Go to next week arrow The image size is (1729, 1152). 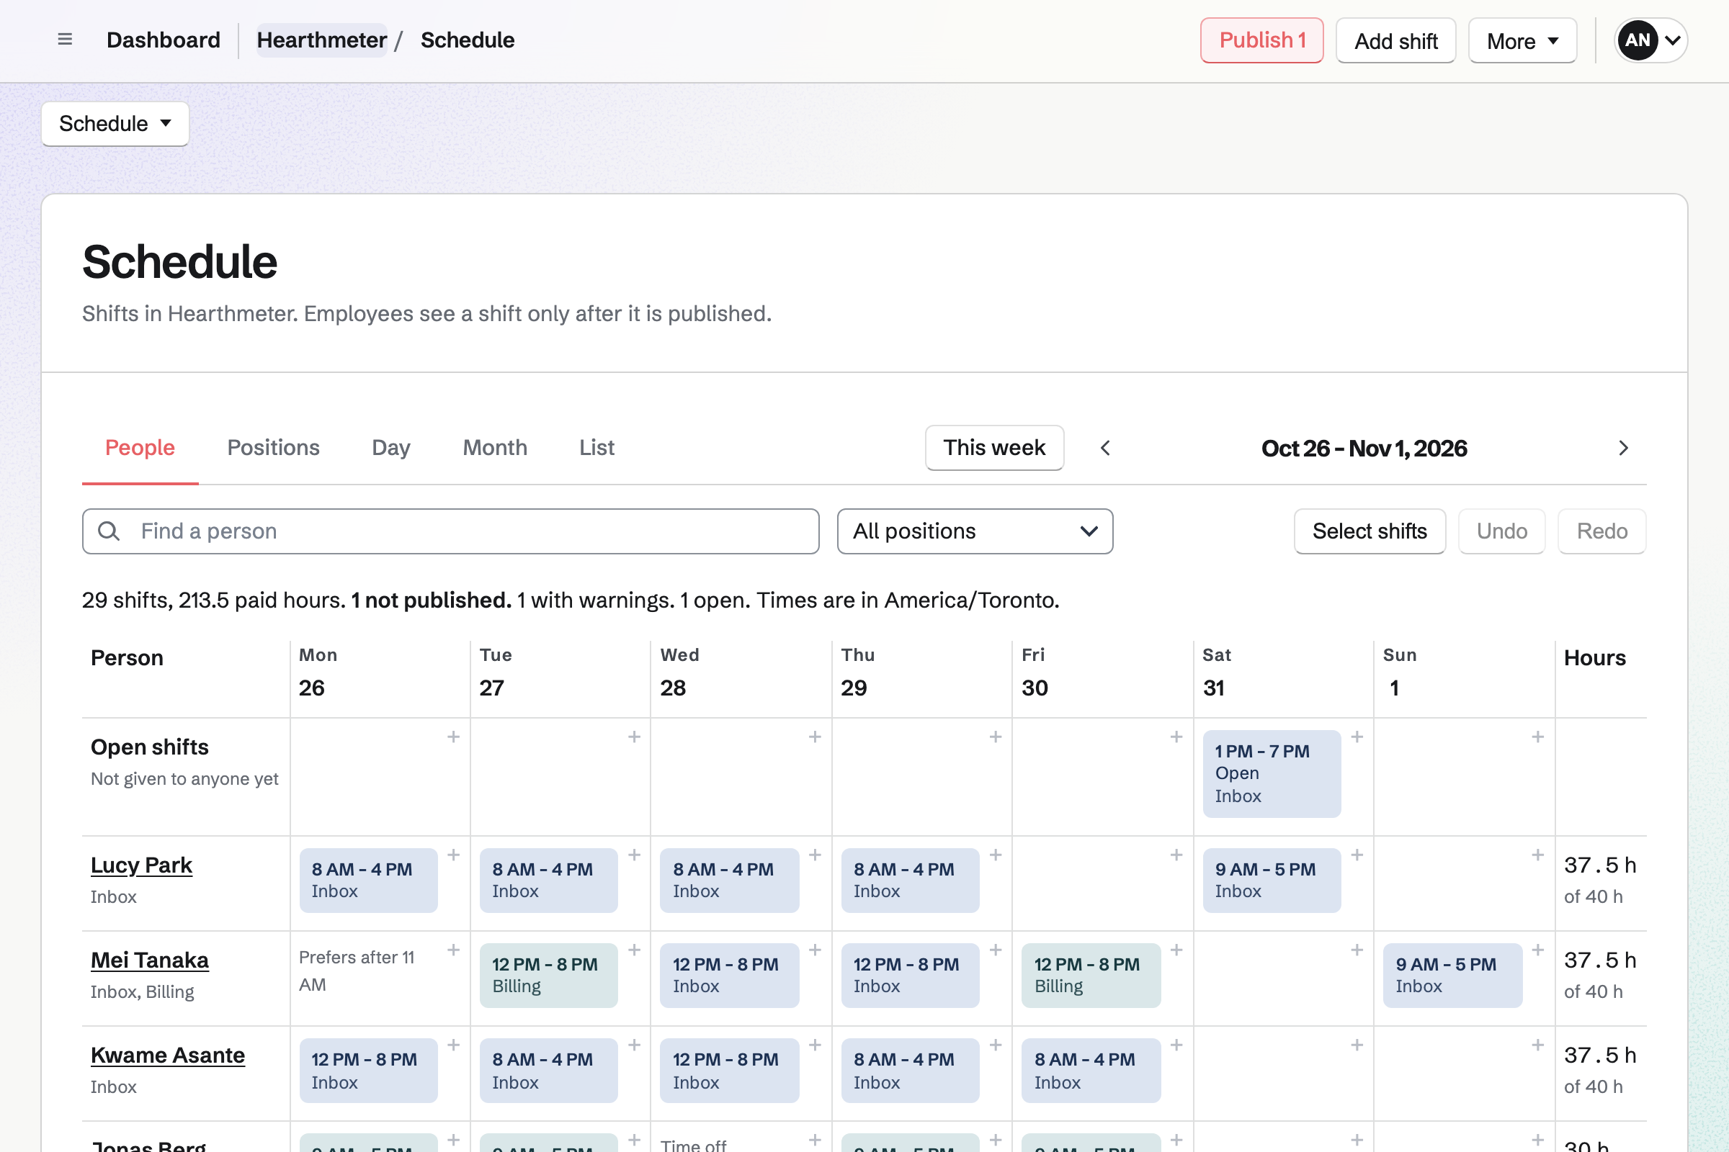point(1624,448)
